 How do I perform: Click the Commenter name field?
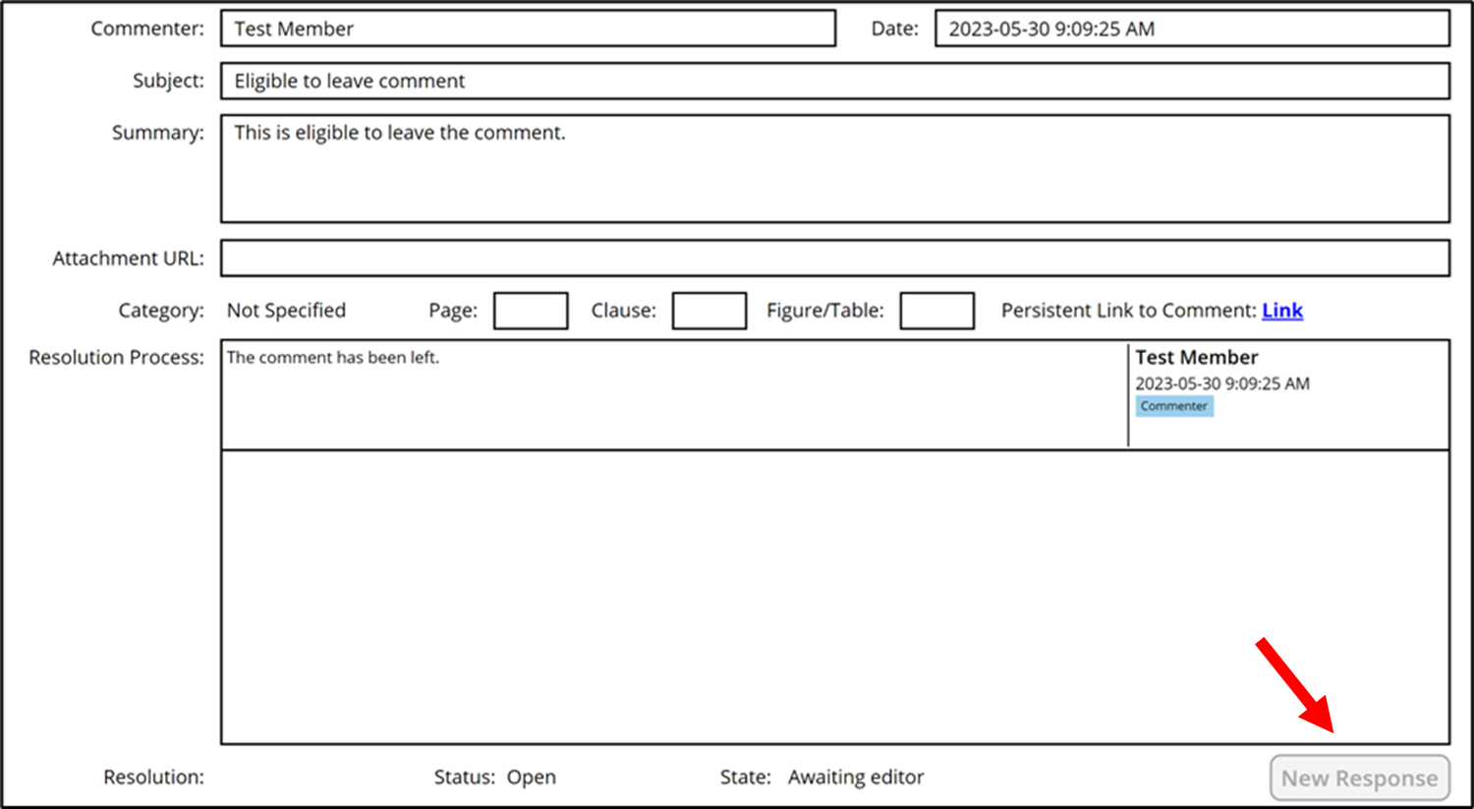pyautogui.click(x=528, y=29)
